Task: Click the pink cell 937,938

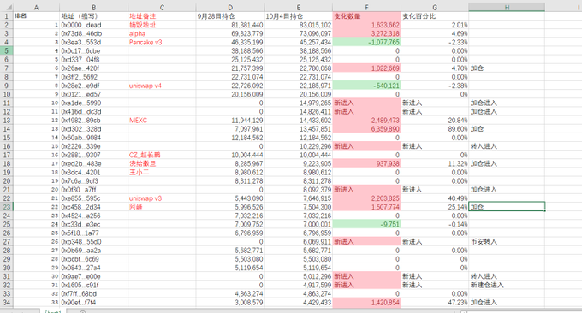Action: (x=366, y=163)
